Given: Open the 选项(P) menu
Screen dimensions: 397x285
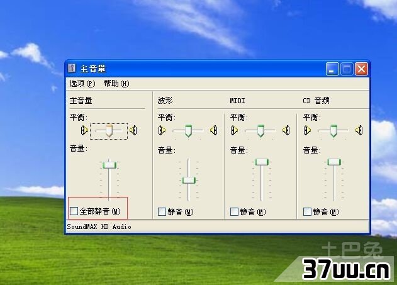Looking at the screenshot, I should (82, 83).
